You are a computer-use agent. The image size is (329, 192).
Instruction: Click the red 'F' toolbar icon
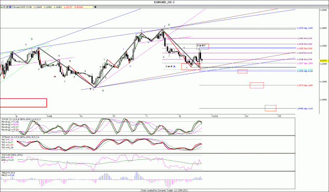tap(7, 7)
